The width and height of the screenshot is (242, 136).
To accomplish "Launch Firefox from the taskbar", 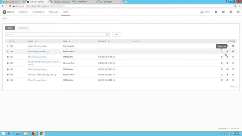I will (34, 133).
